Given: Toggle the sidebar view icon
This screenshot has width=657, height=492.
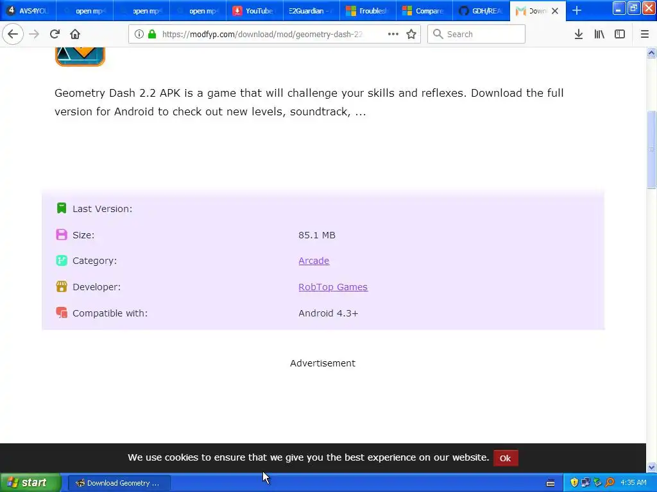Looking at the screenshot, I should coord(620,35).
